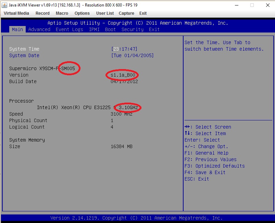This screenshot has width=275, height=223.
Task: Click the Speed label
Action: 16,114
